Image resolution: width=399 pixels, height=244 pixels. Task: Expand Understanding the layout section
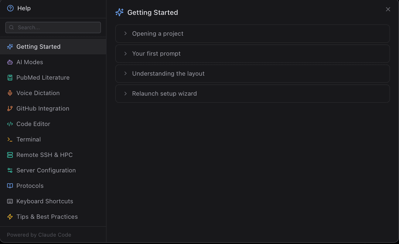click(x=252, y=74)
